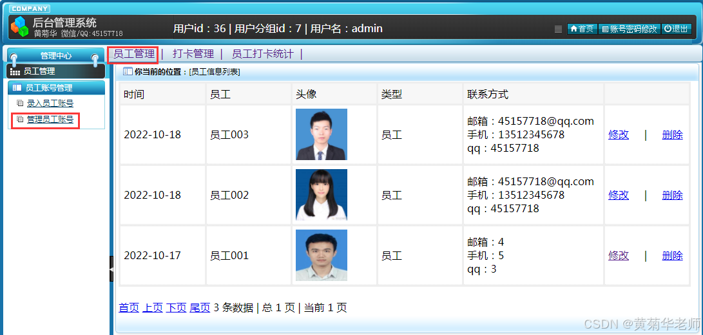Click 删除 for 员工002
Viewport: 703px width, 335px height.
[672, 195]
